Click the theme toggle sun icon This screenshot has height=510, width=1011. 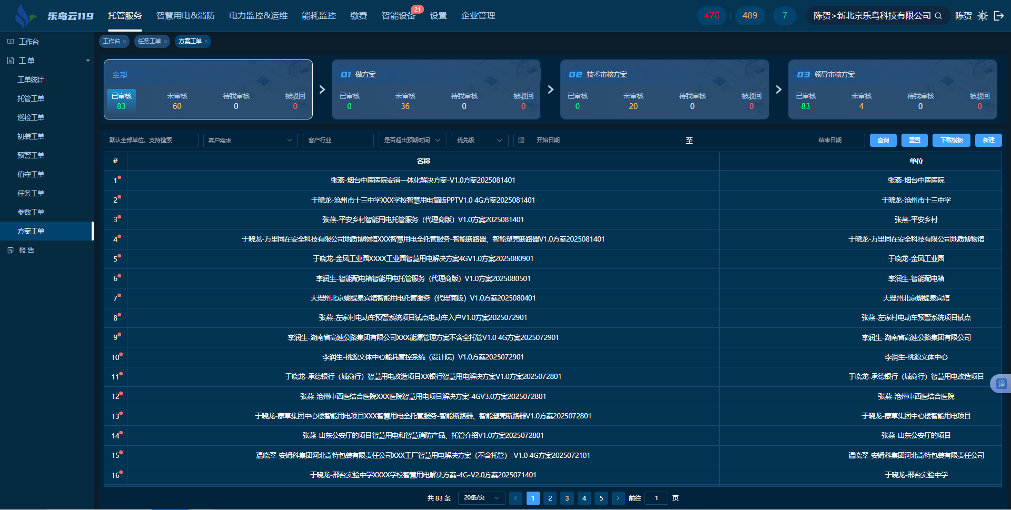tap(983, 16)
